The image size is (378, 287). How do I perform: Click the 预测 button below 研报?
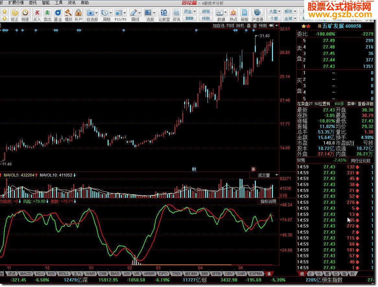(x=206, y=18)
